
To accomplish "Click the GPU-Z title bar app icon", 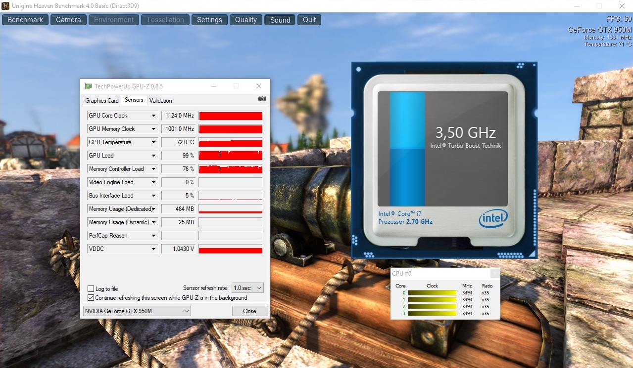I will 88,86.
